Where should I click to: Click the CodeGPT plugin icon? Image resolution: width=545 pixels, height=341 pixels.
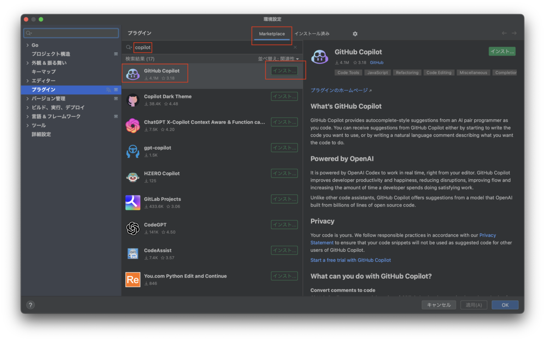133,228
